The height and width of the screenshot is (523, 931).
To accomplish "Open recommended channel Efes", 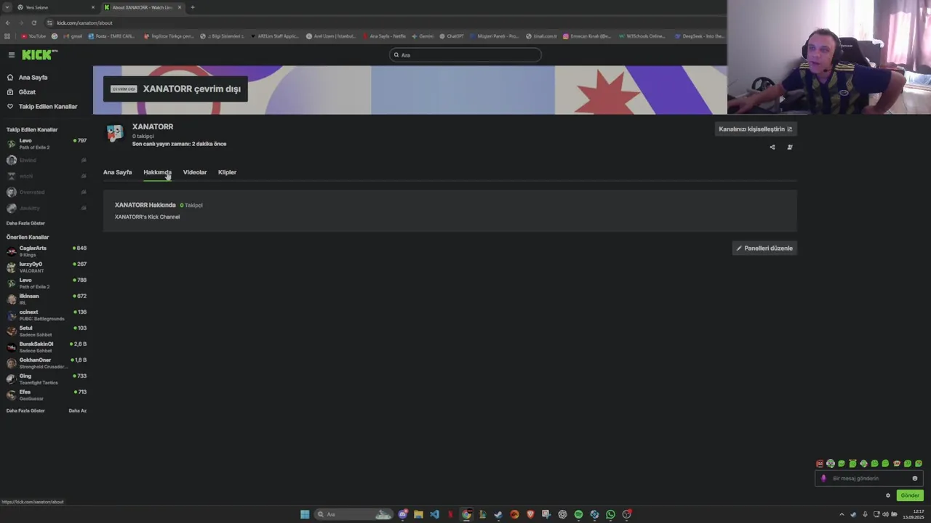I will [x=46, y=395].
